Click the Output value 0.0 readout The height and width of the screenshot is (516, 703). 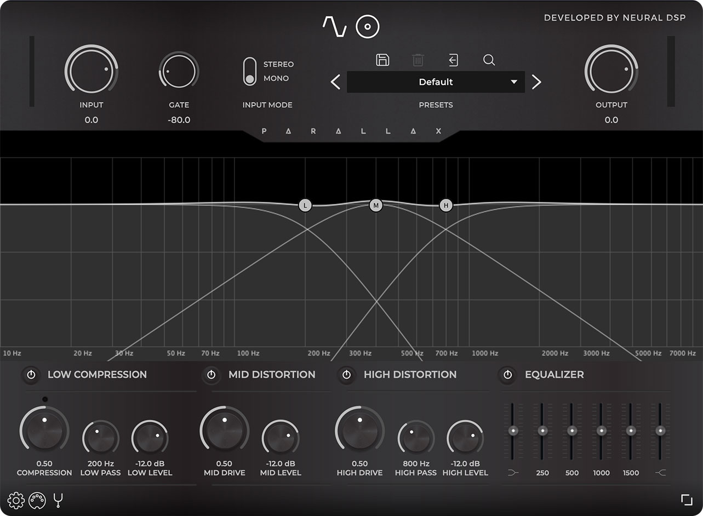pyautogui.click(x=611, y=120)
